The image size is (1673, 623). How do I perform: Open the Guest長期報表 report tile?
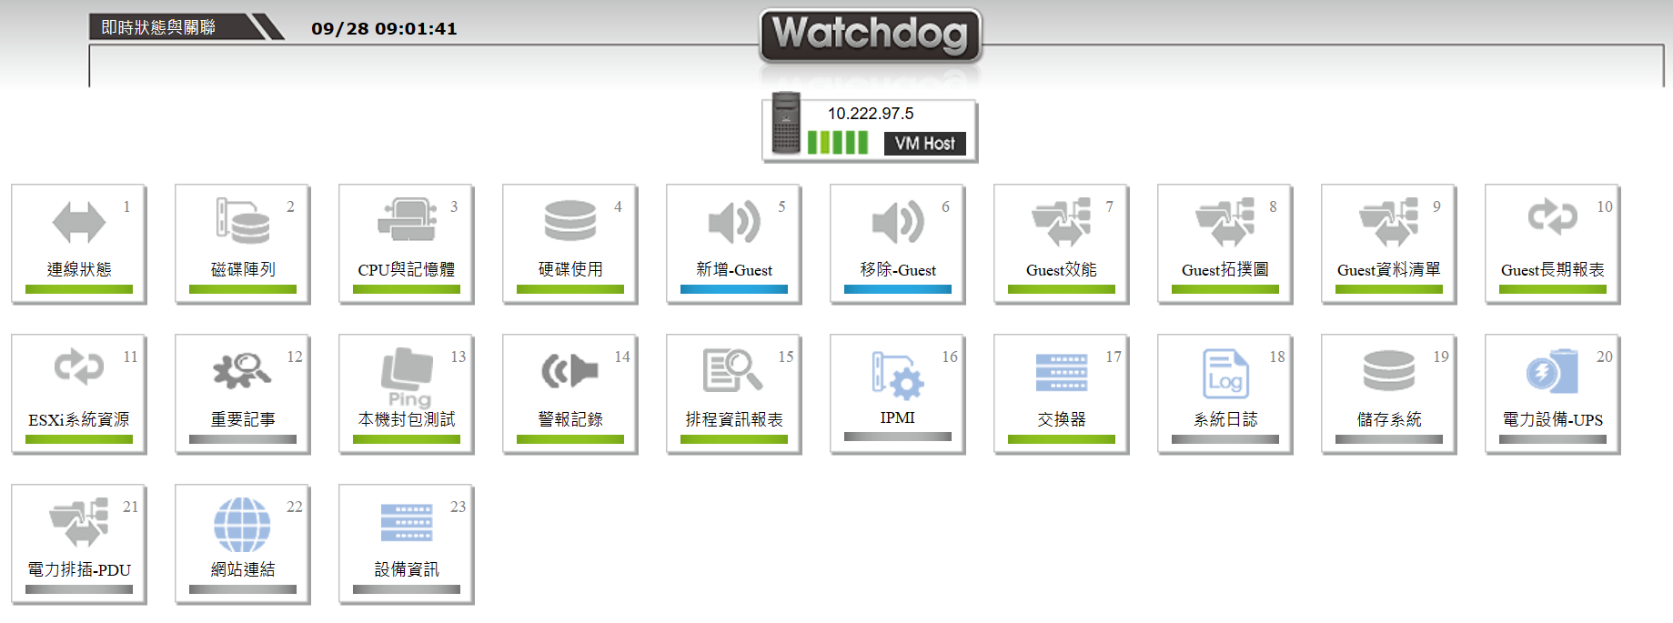click(1553, 244)
